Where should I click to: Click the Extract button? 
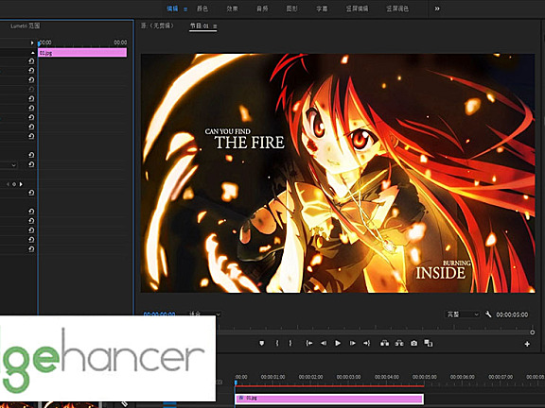(399, 343)
